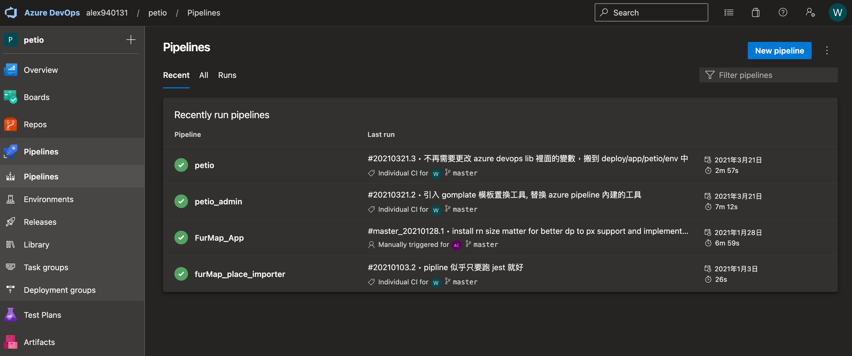Select the top Pipelines hub in sidebar
852x356 pixels.
coord(72,151)
